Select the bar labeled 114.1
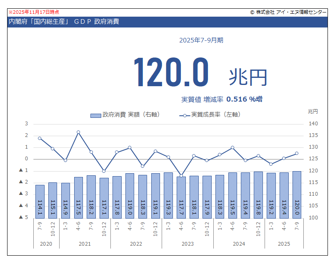335x264 pixels. pyautogui.click(x=40, y=202)
